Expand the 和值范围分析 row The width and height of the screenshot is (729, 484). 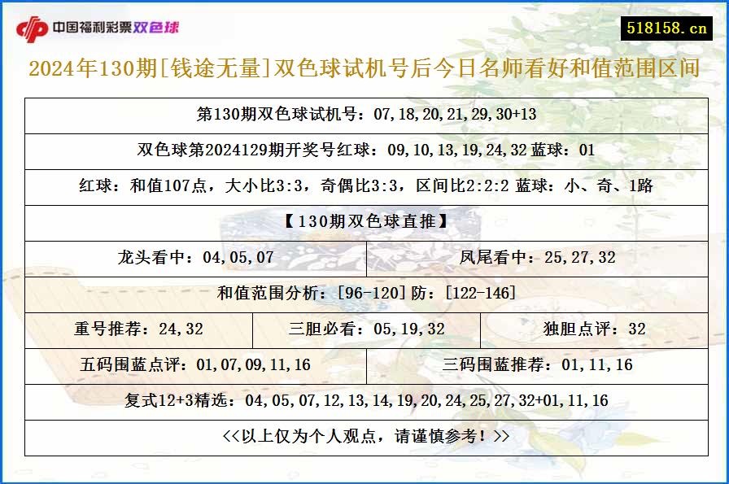[x=364, y=294]
